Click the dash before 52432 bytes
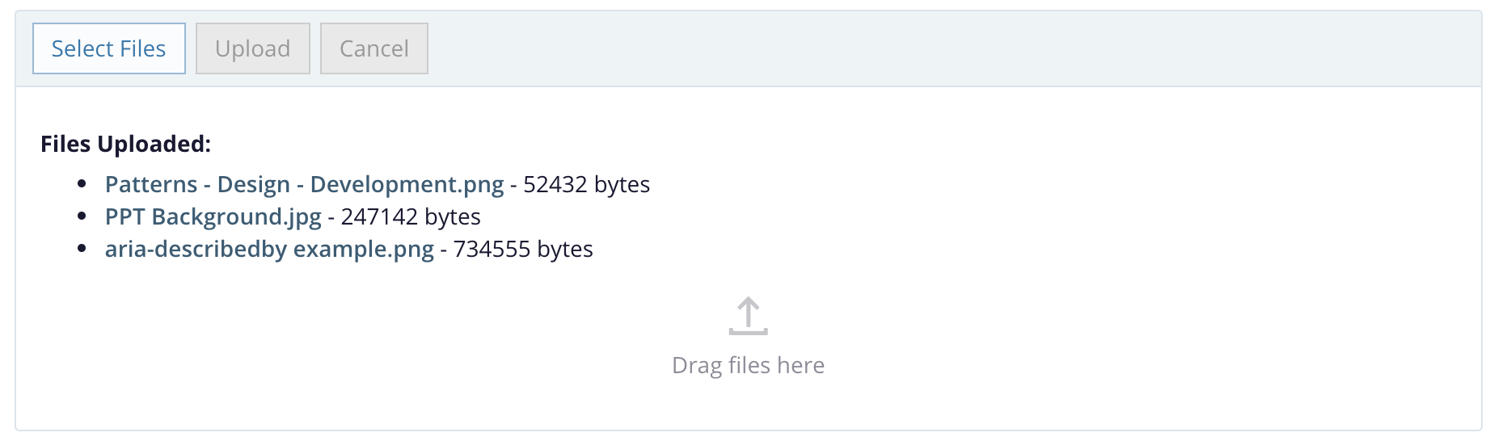Viewport: 1494px width, 441px height. coord(513,185)
